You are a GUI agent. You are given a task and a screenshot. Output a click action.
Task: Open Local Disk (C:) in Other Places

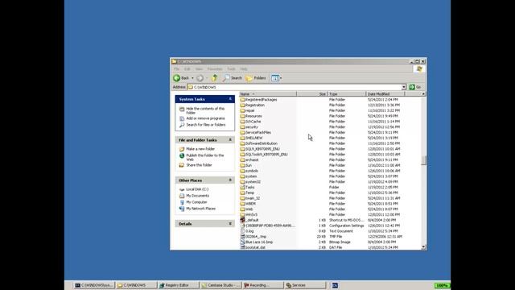(197, 189)
